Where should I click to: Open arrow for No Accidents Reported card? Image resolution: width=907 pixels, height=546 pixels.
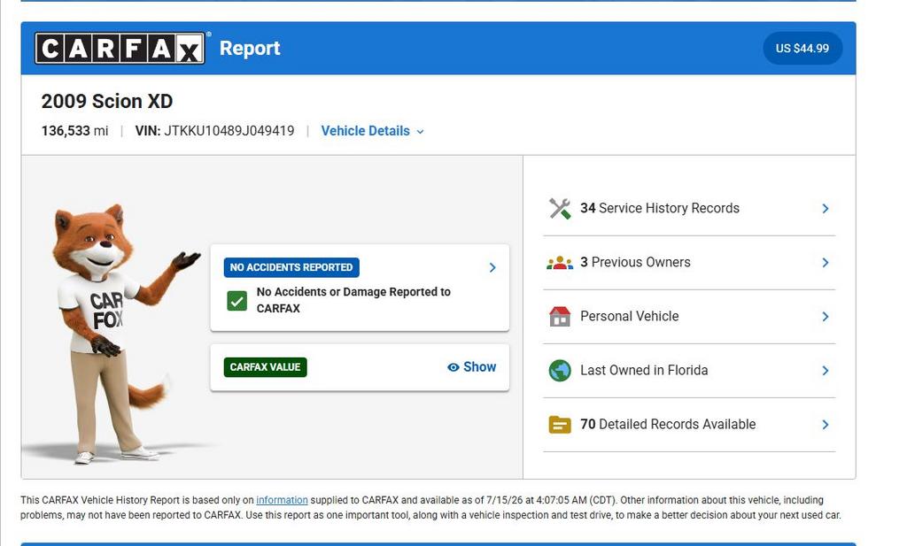pyautogui.click(x=492, y=267)
